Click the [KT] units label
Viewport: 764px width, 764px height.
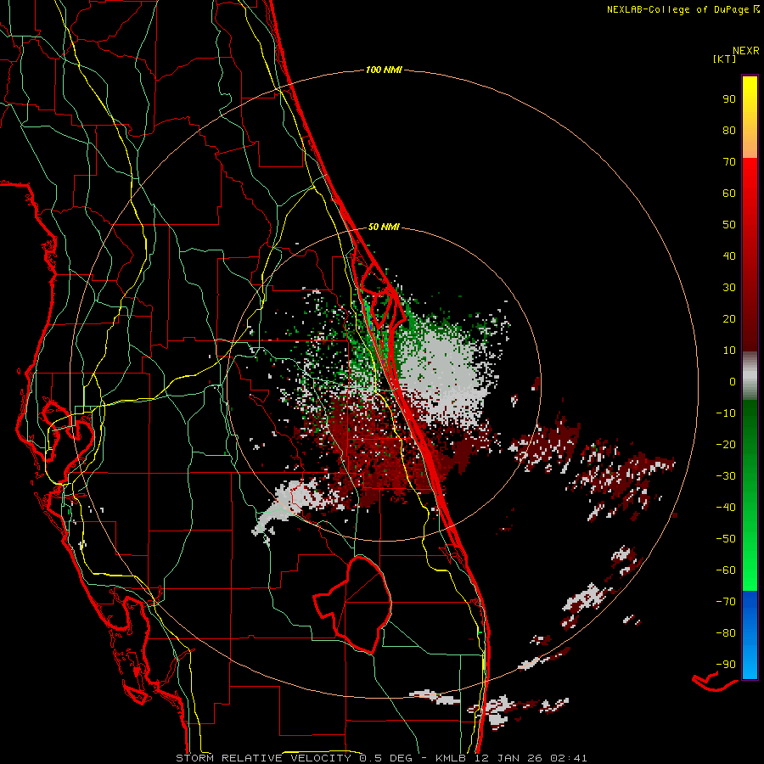point(724,59)
